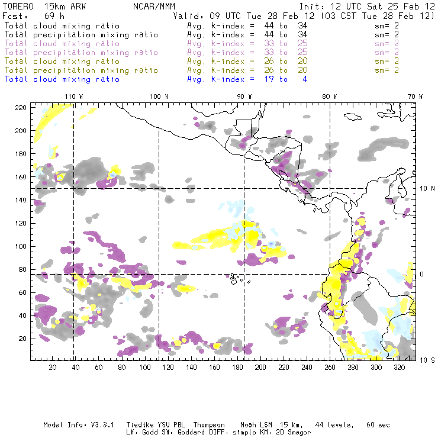Image resolution: width=438 pixels, height=438 pixels.
Task: Click the x-axis tick label "320"
Action: tap(399, 368)
